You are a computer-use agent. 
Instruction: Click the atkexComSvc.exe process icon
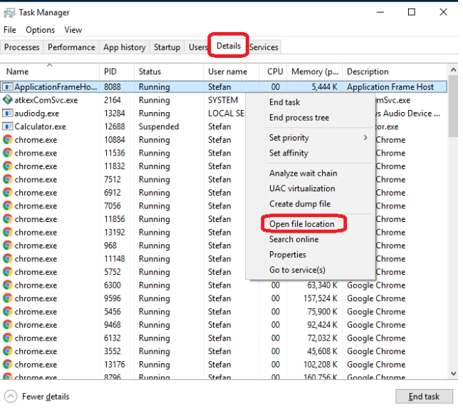(8, 100)
